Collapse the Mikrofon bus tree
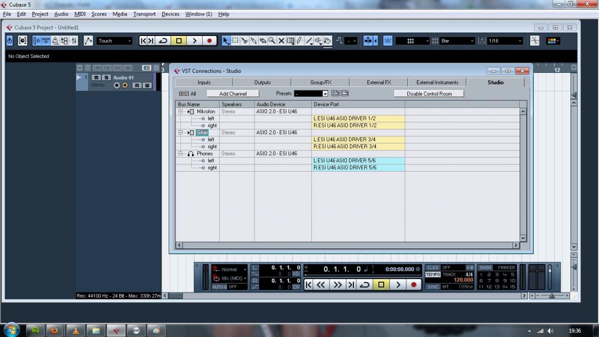599x337 pixels. click(x=181, y=111)
